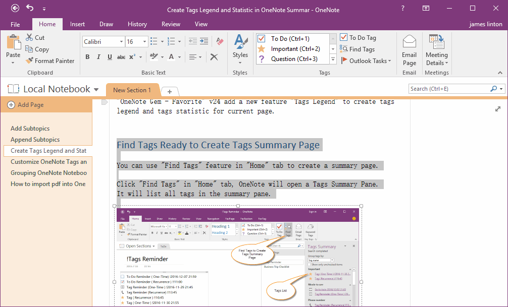Open the Customize Quick Access Toolbar arrow
This screenshot has width=508, height=307.
click(44, 9)
